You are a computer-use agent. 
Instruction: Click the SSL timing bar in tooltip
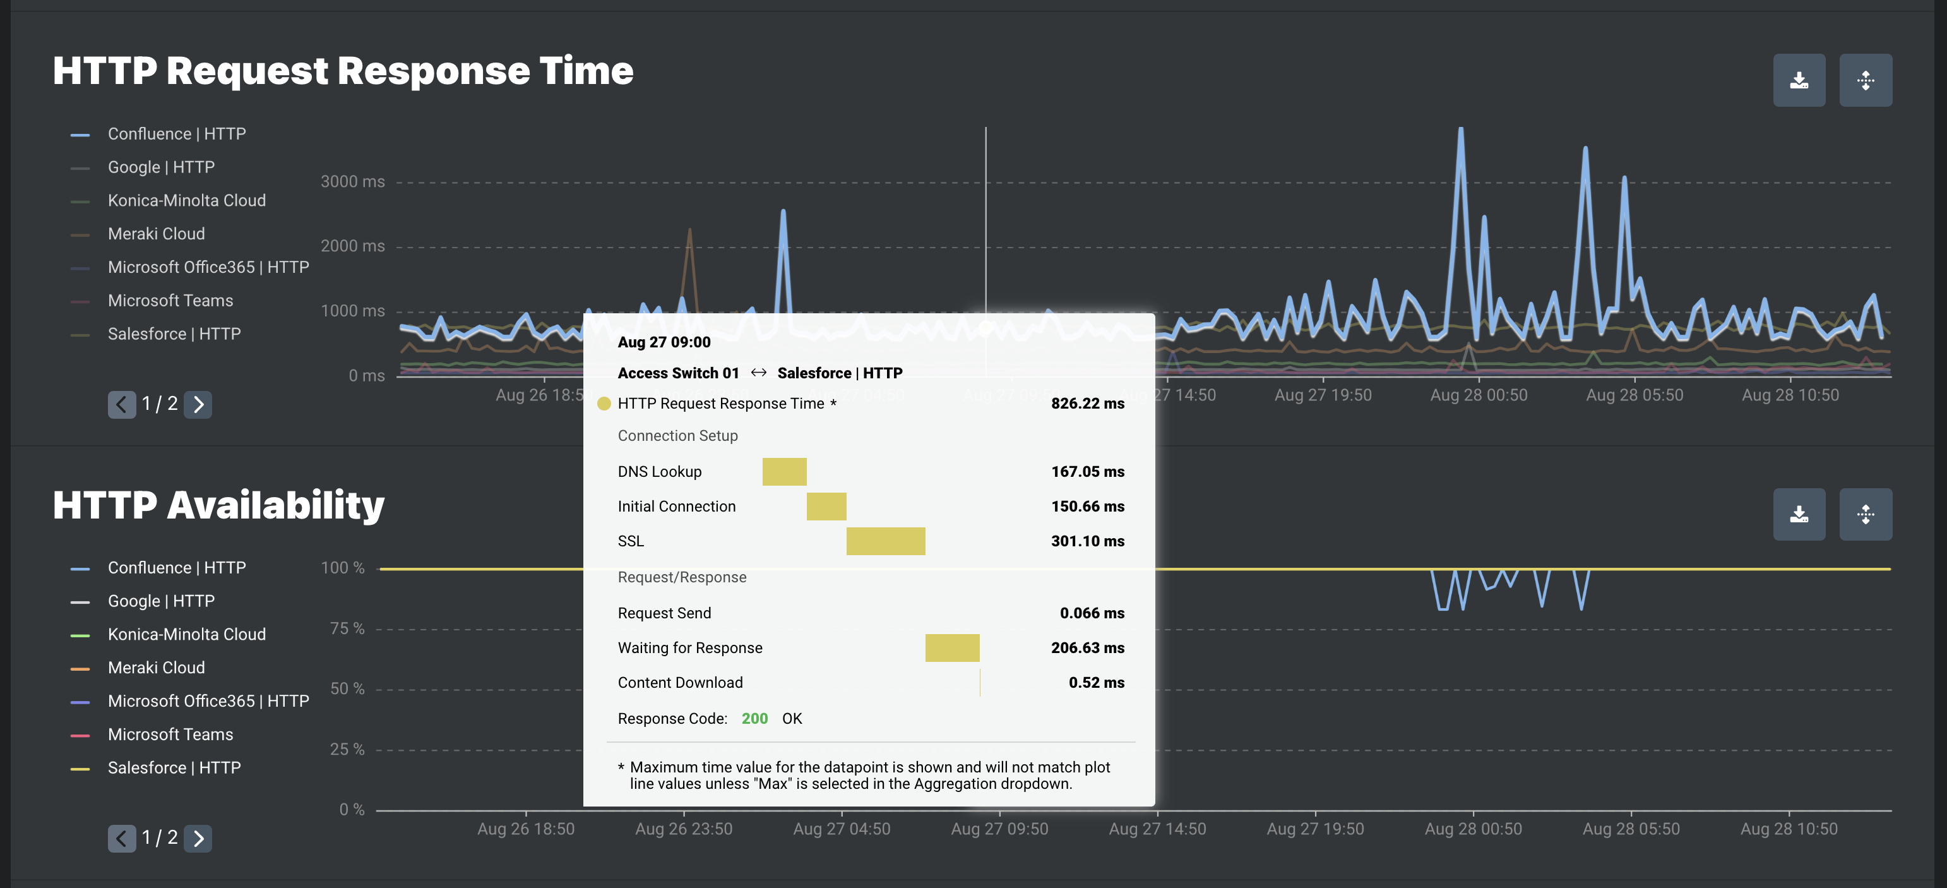pyautogui.click(x=886, y=541)
